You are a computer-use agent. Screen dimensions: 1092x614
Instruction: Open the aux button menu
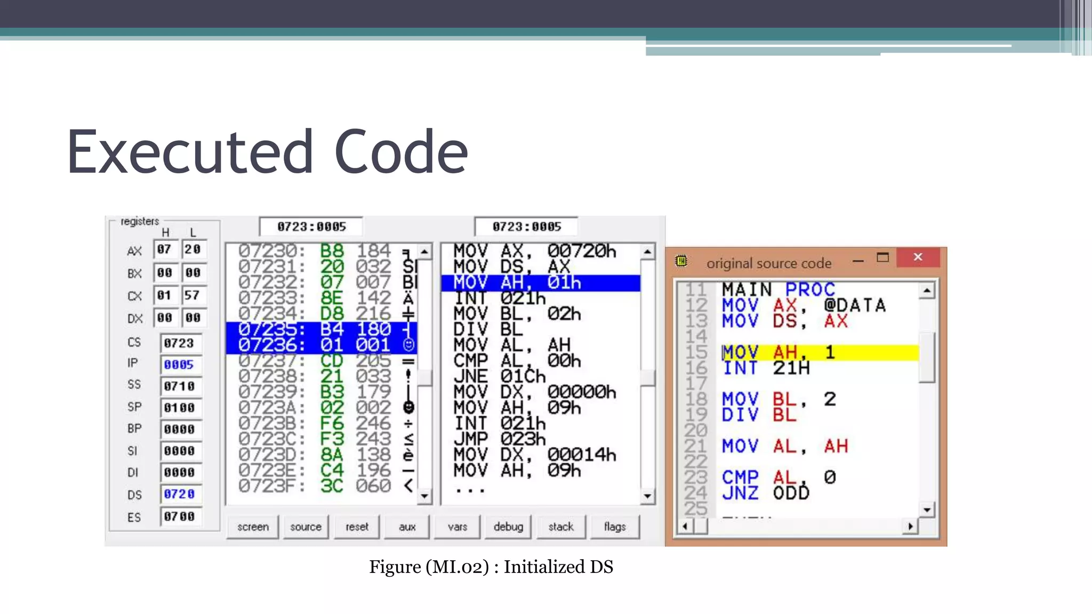click(407, 527)
